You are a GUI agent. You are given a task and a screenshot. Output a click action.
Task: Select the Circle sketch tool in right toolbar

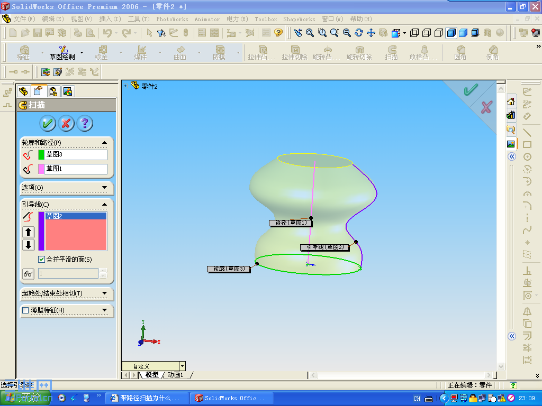(x=527, y=156)
